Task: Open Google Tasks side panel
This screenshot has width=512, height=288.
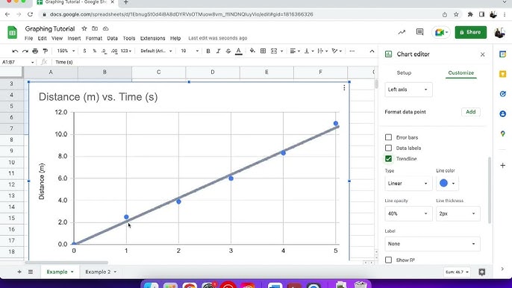Action: (x=502, y=94)
